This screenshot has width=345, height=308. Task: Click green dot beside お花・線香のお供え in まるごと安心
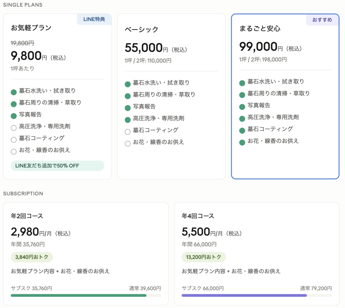(242, 142)
